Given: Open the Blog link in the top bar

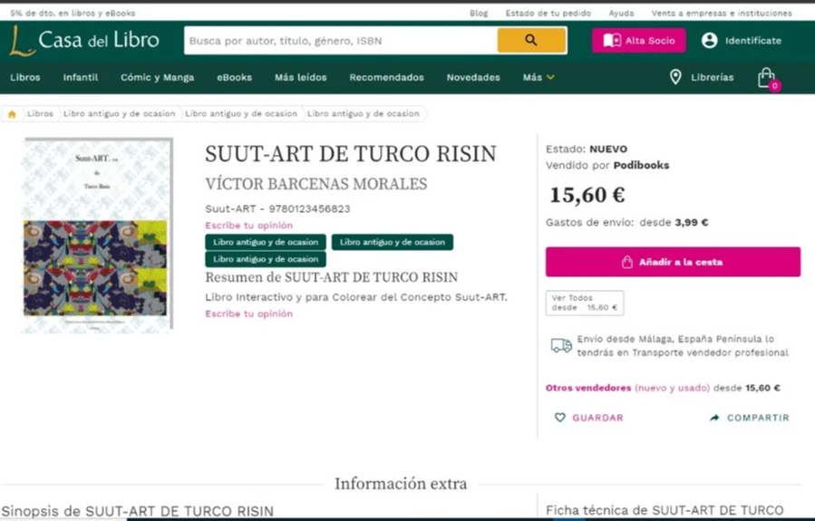Looking at the screenshot, I should click(x=479, y=13).
